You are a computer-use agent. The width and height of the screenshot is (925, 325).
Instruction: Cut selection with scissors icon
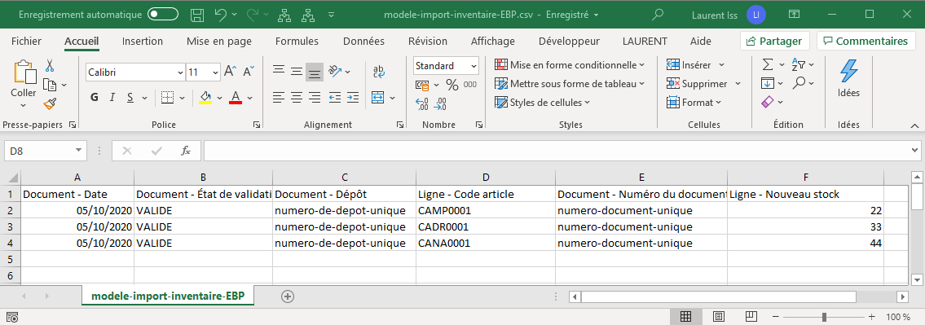click(50, 65)
